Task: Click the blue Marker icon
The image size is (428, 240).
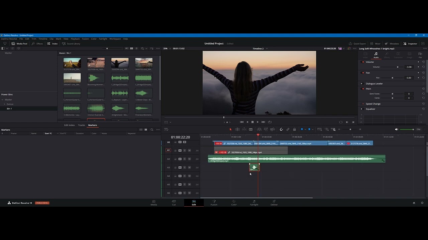Action: (309, 129)
